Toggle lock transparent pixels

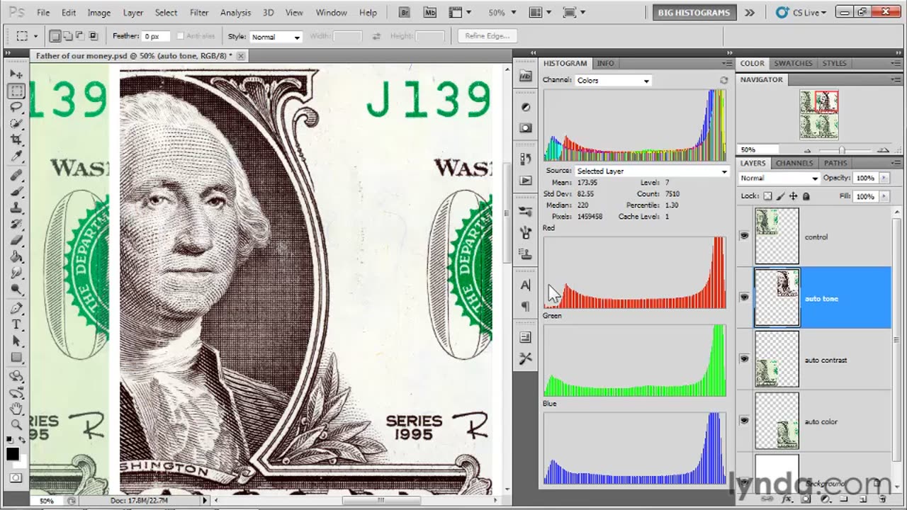[x=767, y=196]
